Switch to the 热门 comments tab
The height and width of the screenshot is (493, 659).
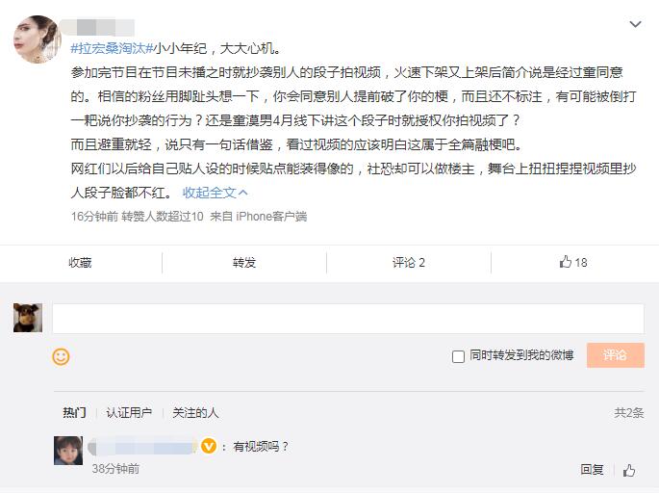(x=74, y=412)
